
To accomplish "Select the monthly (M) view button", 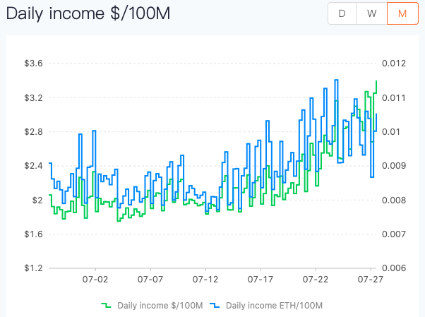I will point(402,14).
